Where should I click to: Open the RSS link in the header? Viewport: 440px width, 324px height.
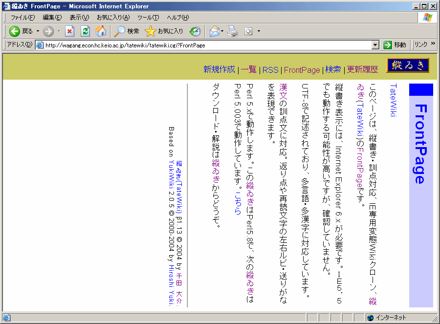pos(270,70)
